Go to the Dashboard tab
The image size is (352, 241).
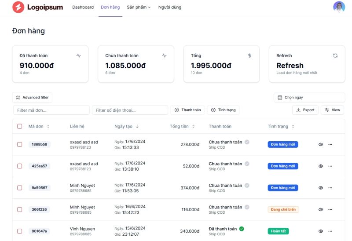click(x=83, y=7)
